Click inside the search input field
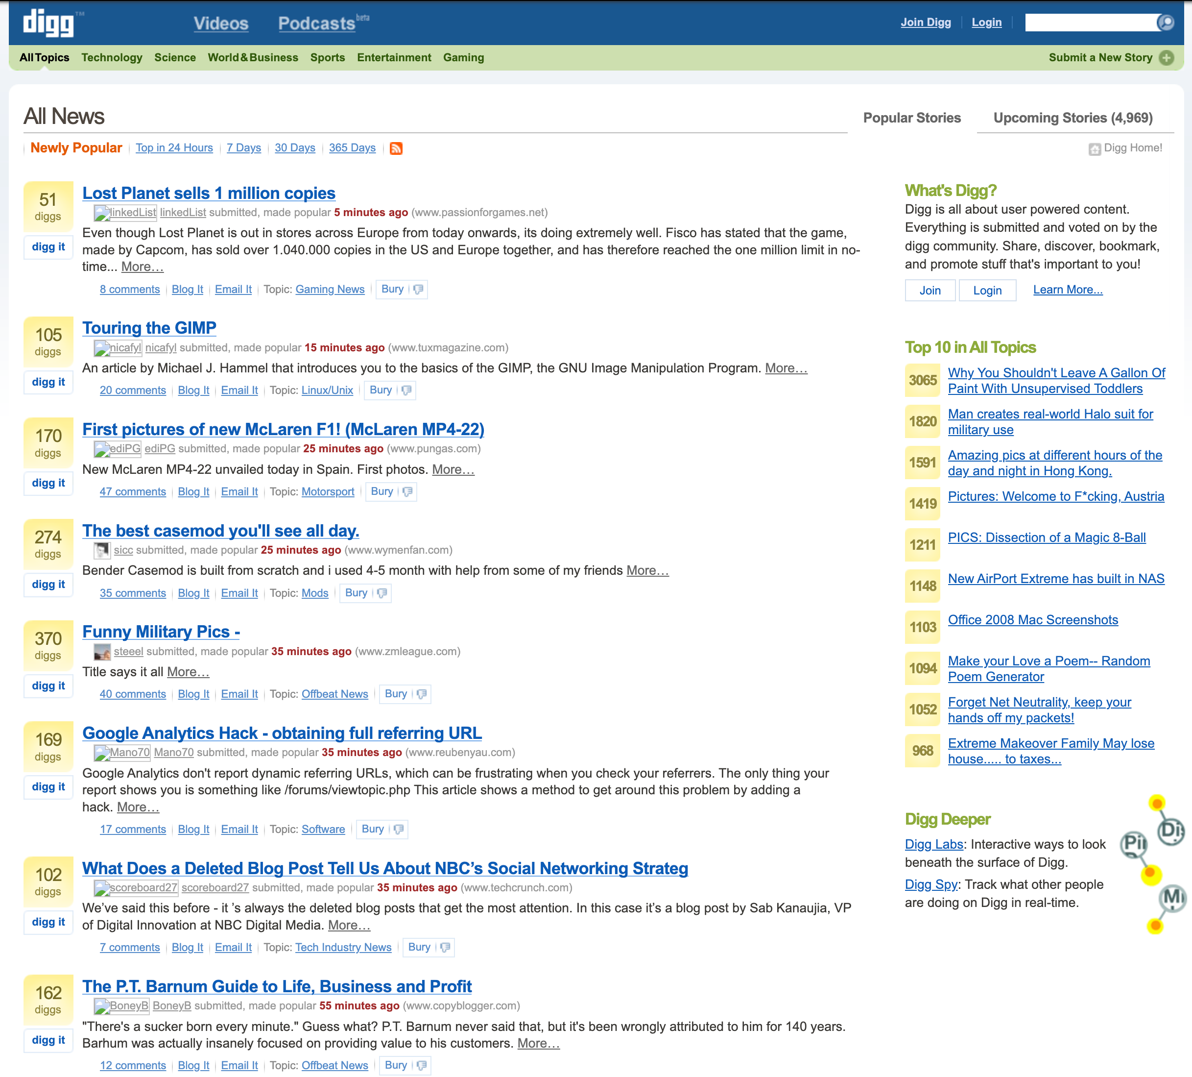The image size is (1192, 1077). 1094,22
